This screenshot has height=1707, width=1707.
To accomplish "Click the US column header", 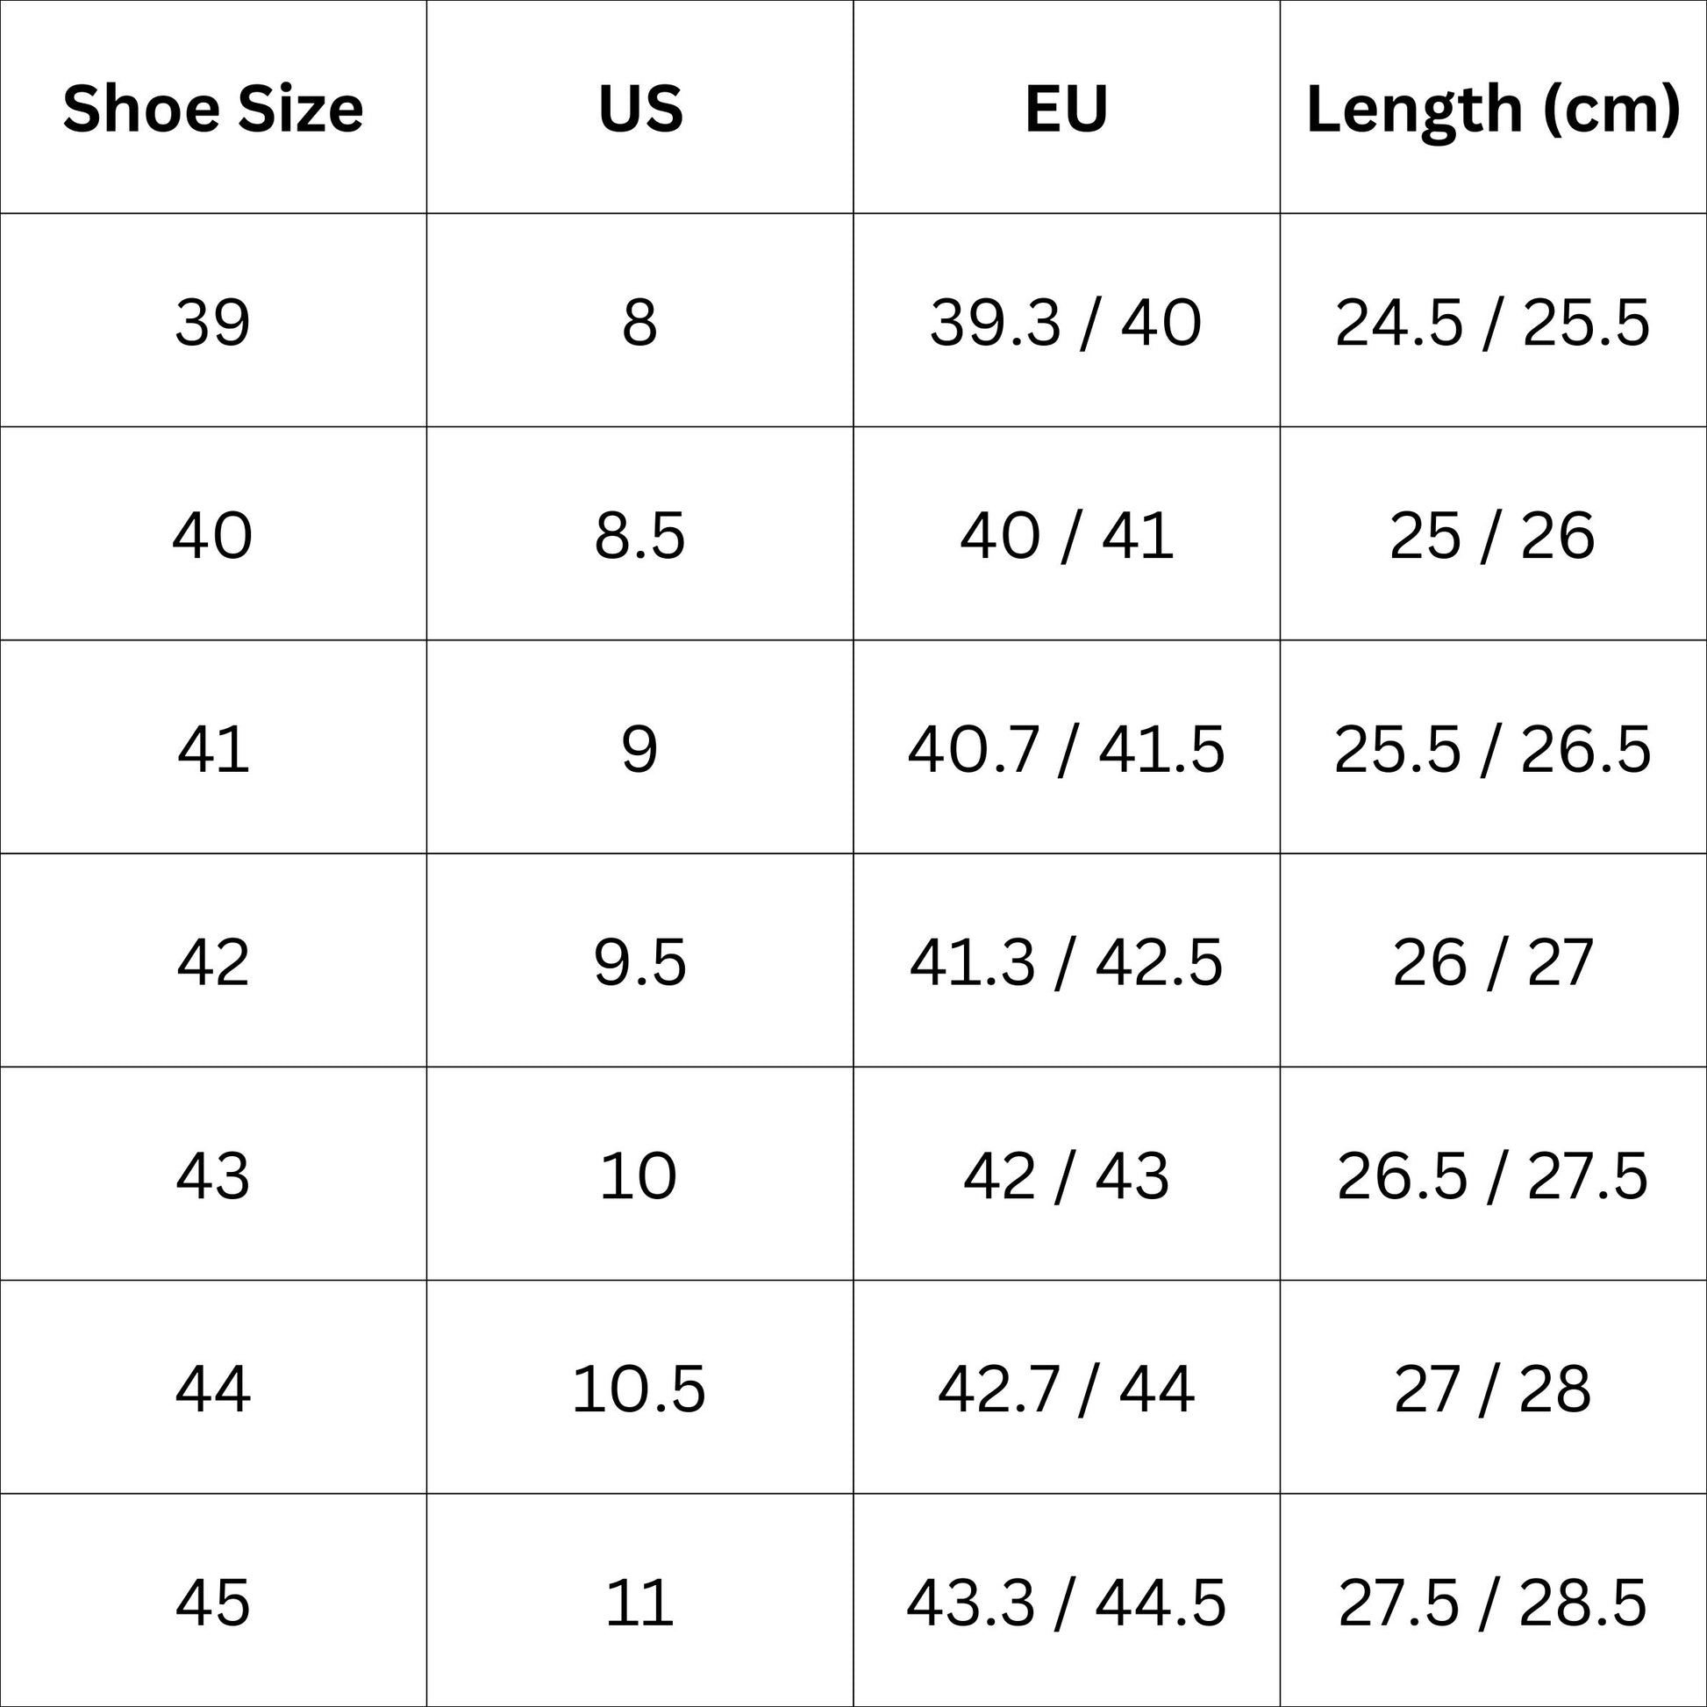I will [639, 109].
